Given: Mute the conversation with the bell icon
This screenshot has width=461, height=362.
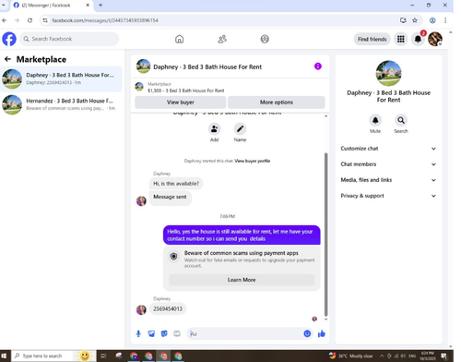Looking at the screenshot, I should click(375, 120).
